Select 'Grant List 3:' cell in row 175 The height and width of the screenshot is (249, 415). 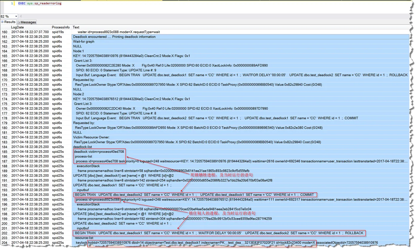coord(240,104)
